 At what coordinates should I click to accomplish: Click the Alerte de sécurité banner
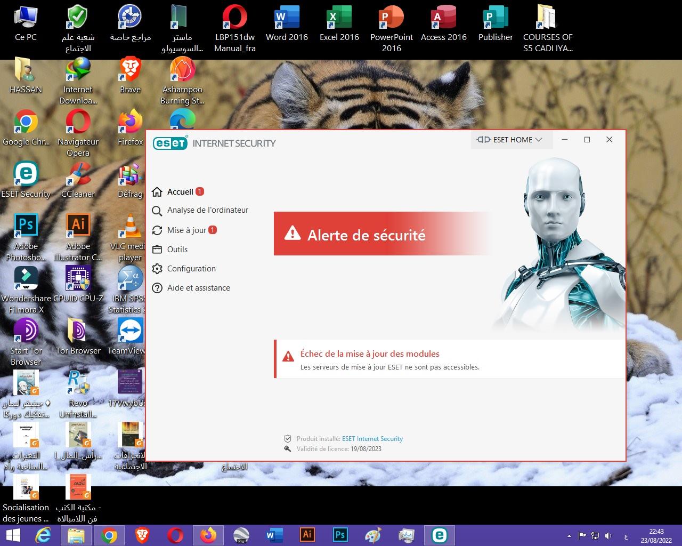[381, 234]
